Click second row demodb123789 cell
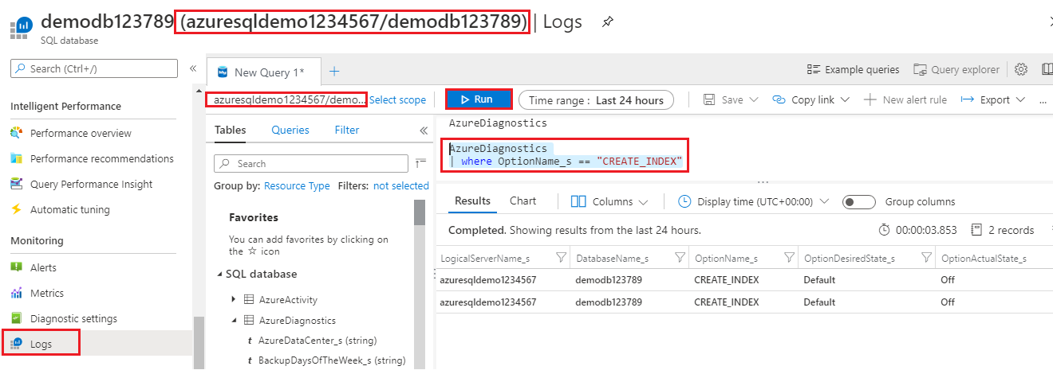The height and width of the screenshot is (370, 1053). [609, 302]
